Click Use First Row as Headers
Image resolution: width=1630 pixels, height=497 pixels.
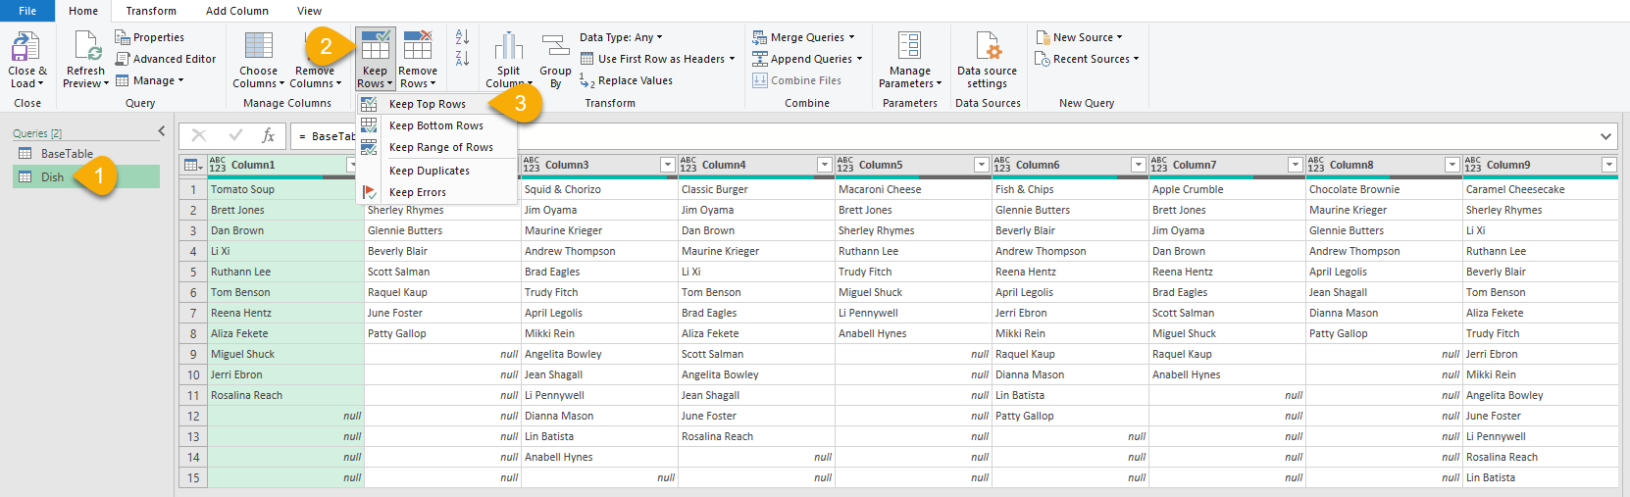click(660, 59)
